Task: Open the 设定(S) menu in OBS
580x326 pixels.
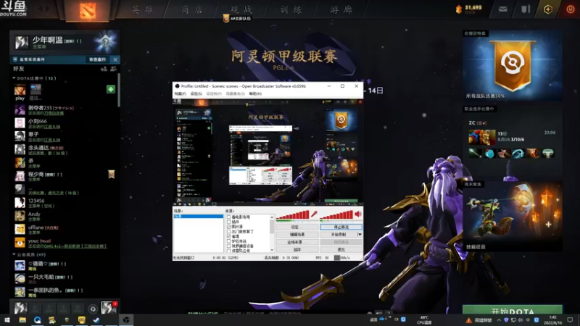Action: 196,94
